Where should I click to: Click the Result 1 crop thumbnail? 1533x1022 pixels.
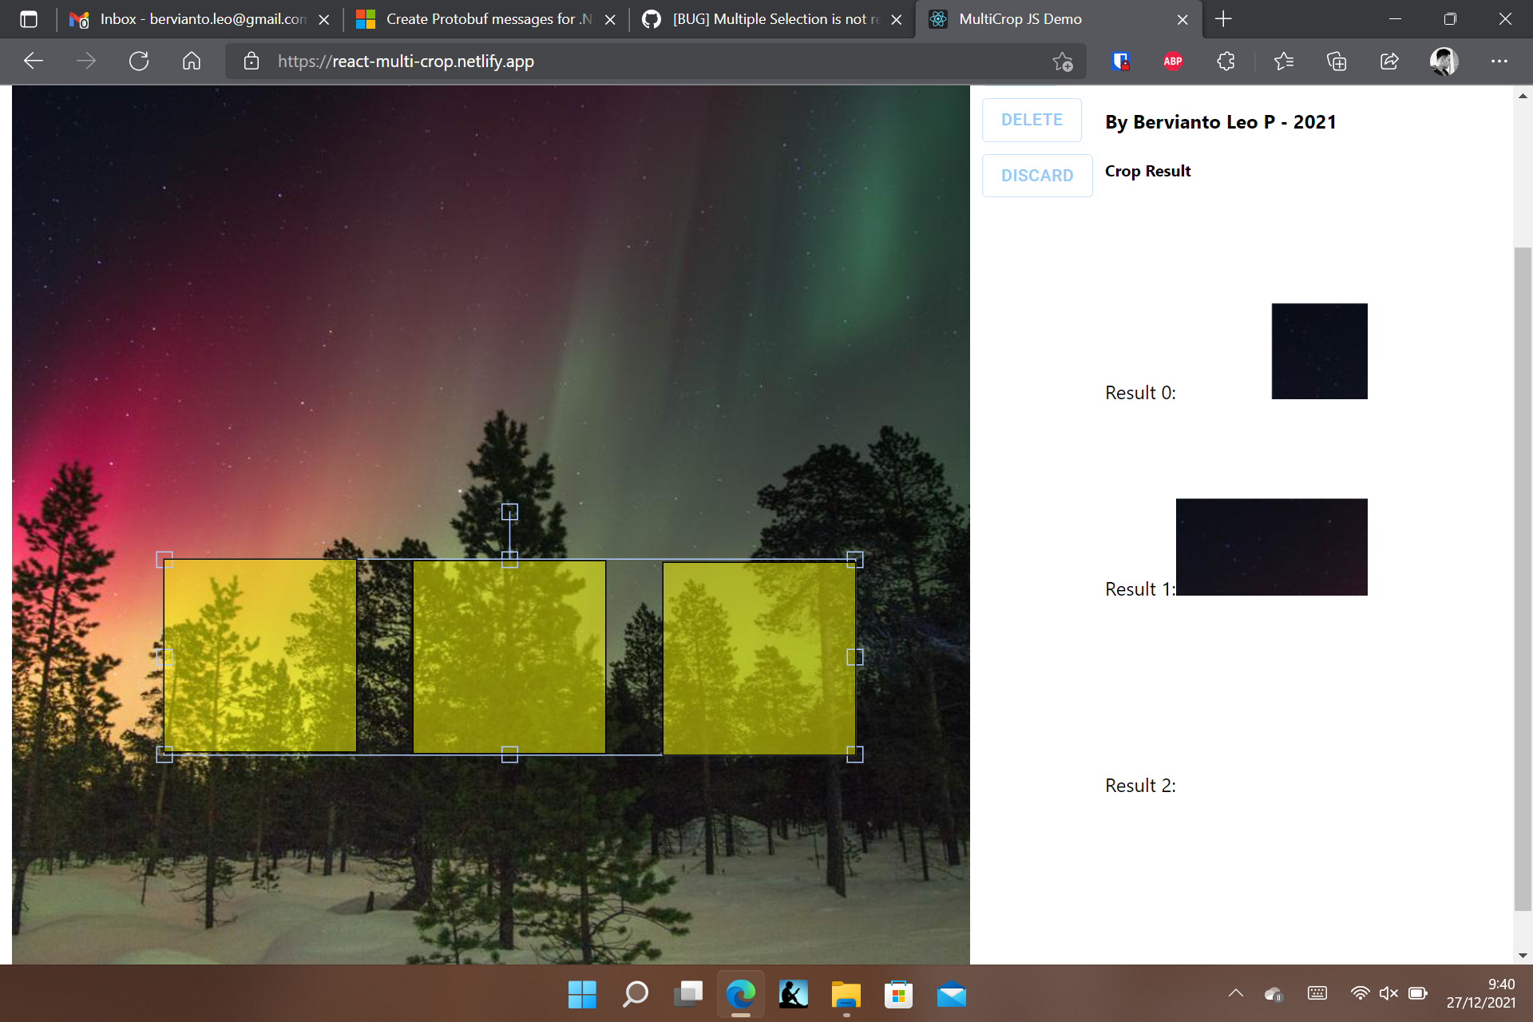point(1271,547)
